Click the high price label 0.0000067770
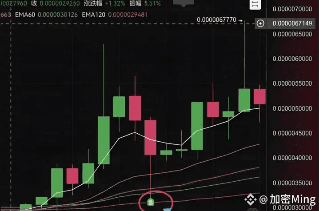Image resolution: width=319 pixels, height=211 pixels. [x=216, y=20]
